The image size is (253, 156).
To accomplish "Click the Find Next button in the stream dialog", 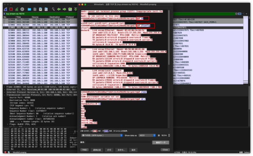I will (x=161, y=142).
